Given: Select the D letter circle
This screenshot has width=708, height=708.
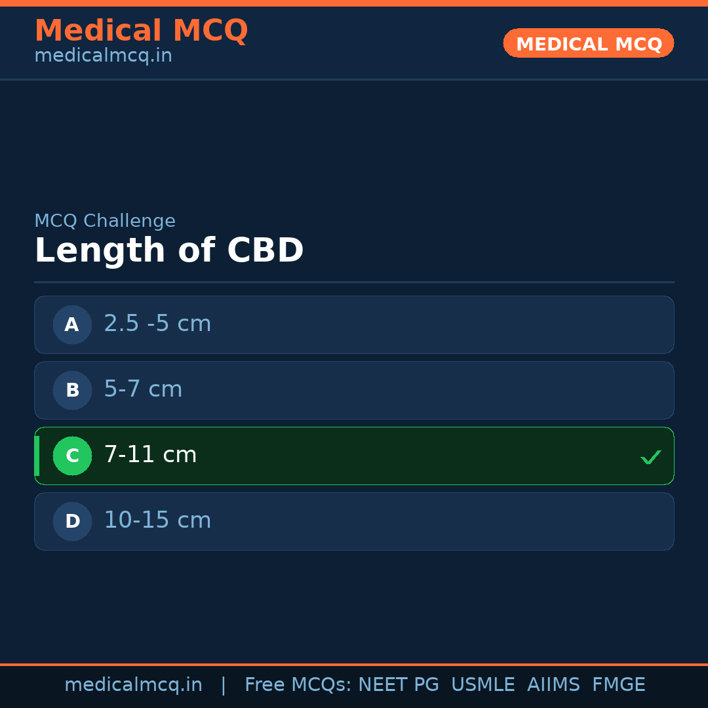Looking at the screenshot, I should tap(72, 521).
